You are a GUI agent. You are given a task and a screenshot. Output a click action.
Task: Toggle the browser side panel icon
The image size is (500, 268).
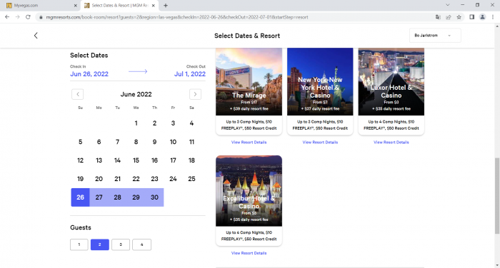[x=472, y=17]
